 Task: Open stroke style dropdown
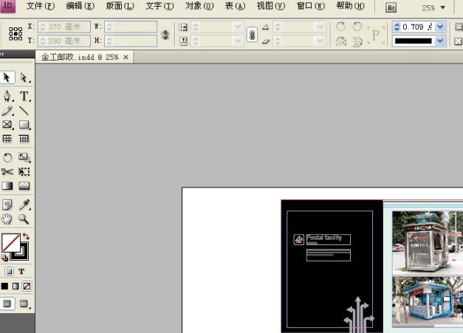[x=440, y=41]
